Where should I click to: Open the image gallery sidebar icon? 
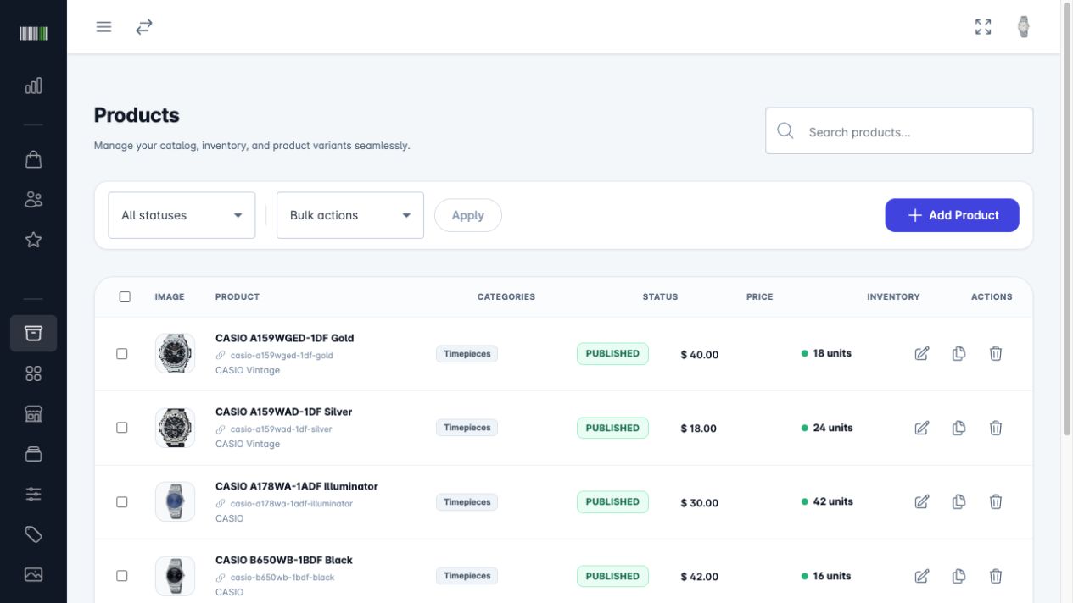33,574
